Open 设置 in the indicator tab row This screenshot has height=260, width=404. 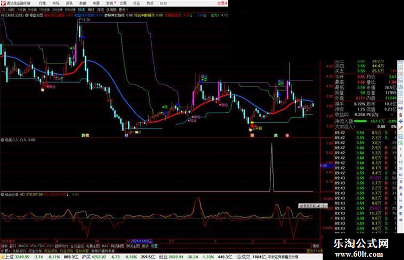click(154, 246)
